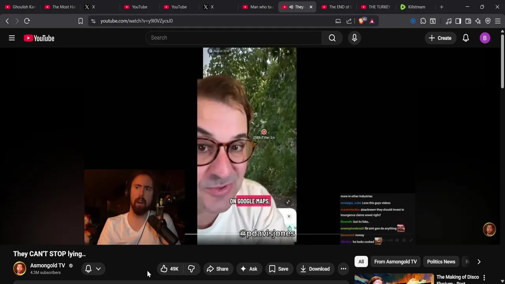Image resolution: width=505 pixels, height=284 pixels.
Task: Close the small popup X near caption
Action: coord(289,216)
